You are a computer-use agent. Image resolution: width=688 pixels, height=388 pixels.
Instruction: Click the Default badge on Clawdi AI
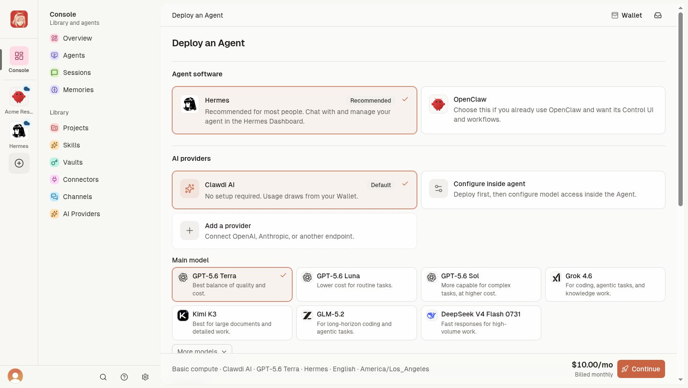381,185
